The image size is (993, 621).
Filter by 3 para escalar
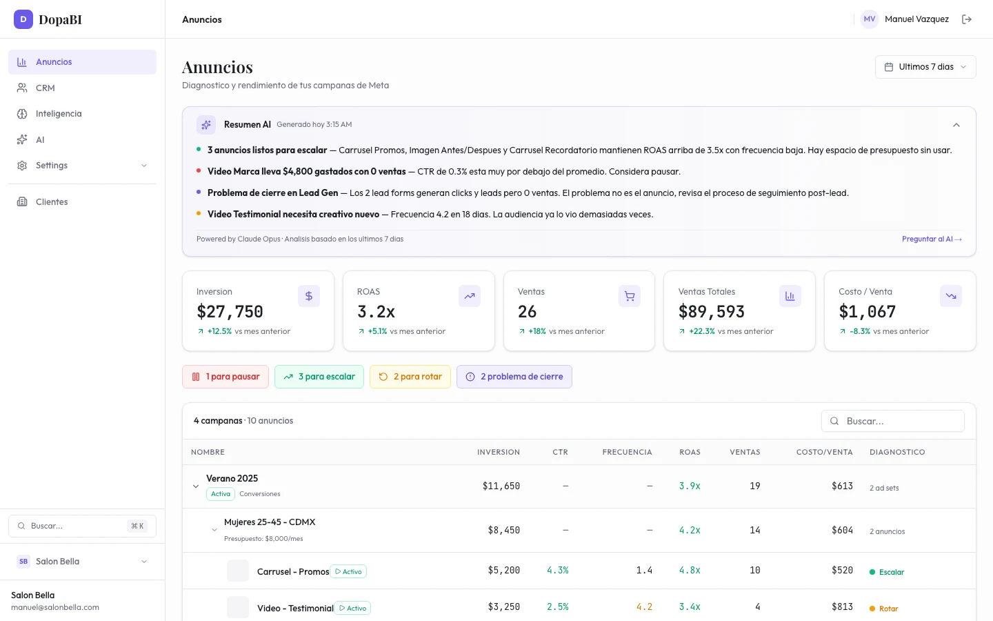coord(319,377)
